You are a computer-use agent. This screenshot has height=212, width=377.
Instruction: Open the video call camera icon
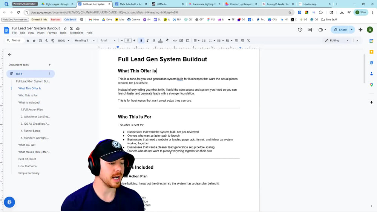tap(321, 30)
